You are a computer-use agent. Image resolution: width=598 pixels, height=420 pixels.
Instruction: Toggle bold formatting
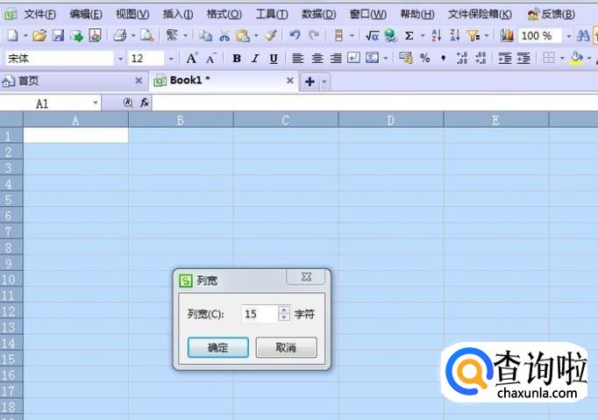[237, 59]
